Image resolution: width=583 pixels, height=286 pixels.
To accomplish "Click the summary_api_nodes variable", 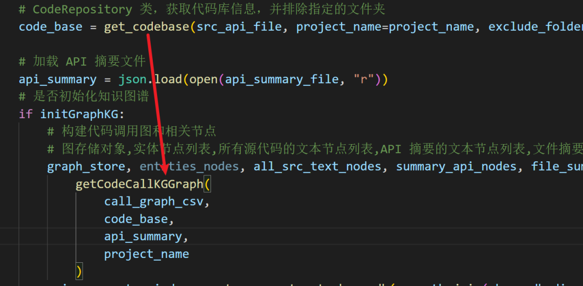I will [x=456, y=167].
